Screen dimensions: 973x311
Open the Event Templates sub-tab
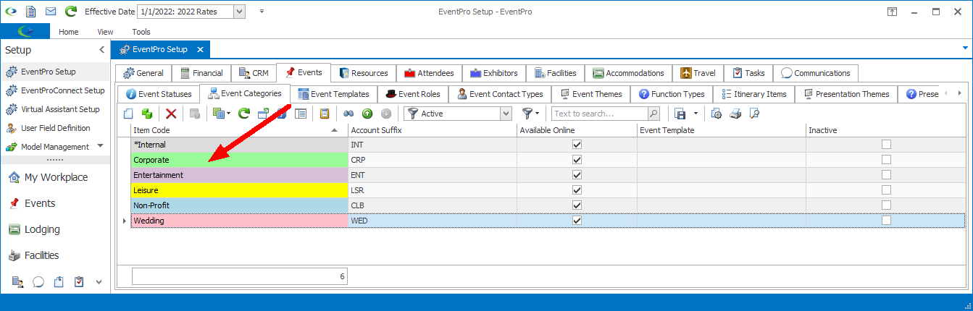point(333,94)
